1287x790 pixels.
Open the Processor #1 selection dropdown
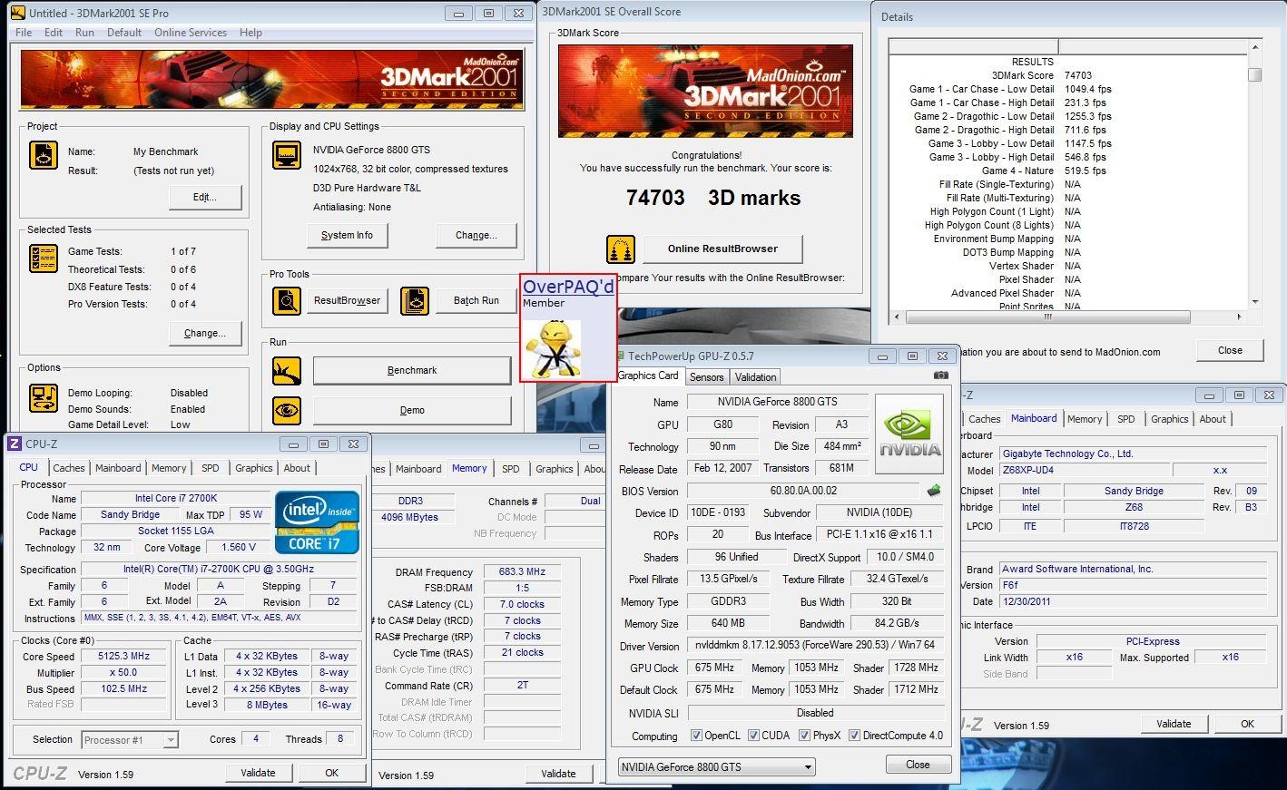tap(130, 740)
